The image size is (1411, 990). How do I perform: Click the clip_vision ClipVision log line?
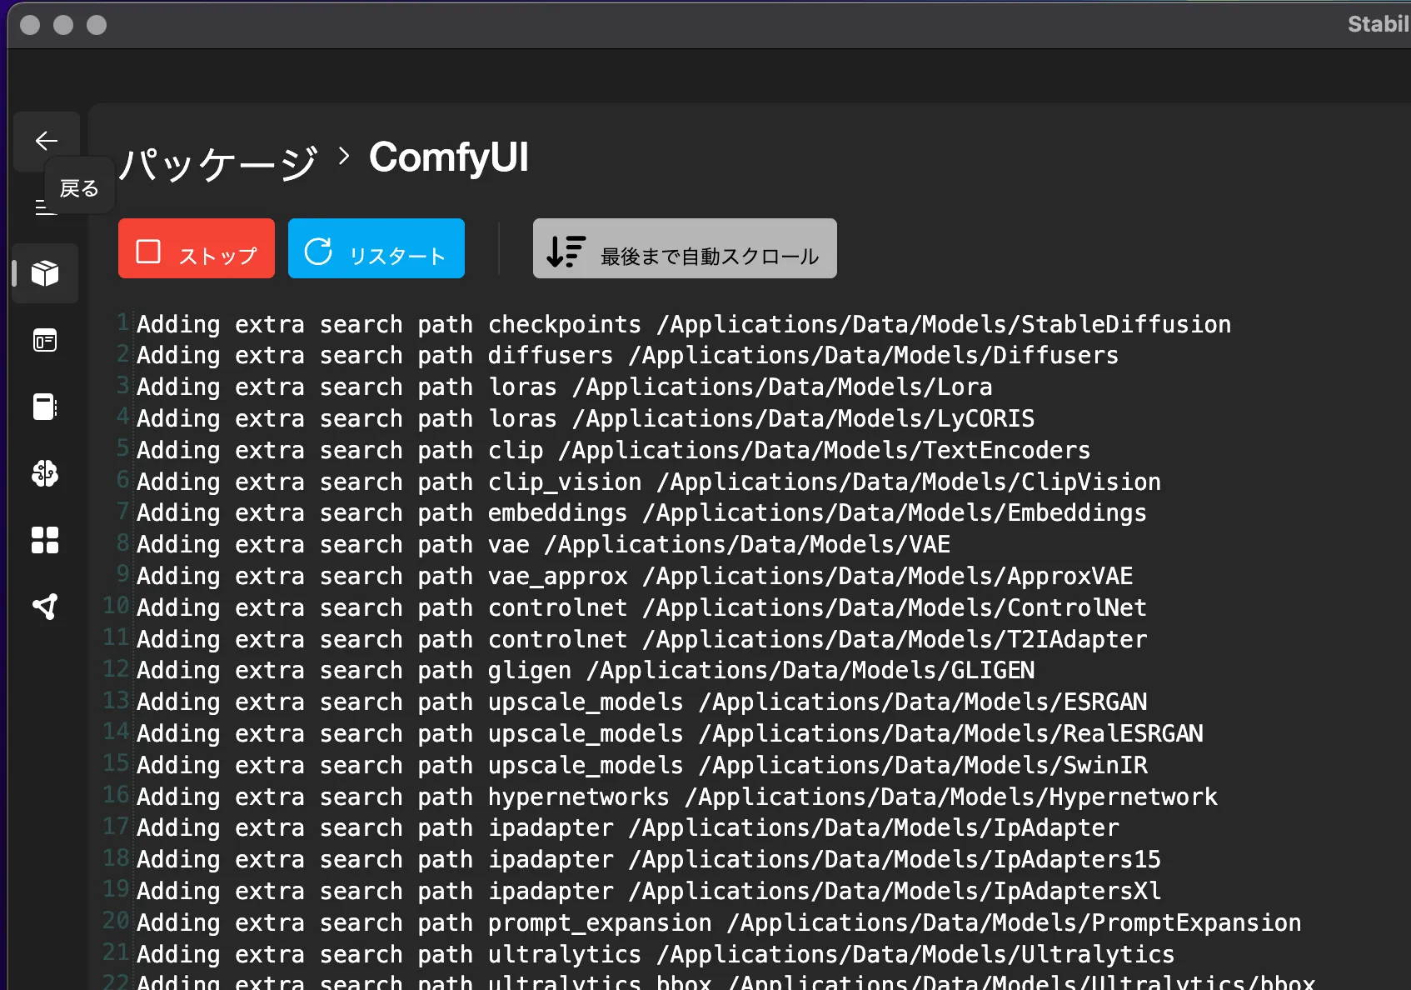point(649,482)
